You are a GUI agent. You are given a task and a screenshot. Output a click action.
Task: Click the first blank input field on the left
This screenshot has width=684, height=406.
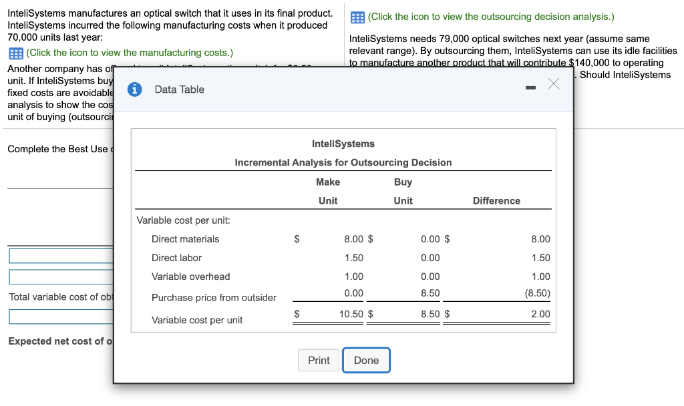point(61,256)
